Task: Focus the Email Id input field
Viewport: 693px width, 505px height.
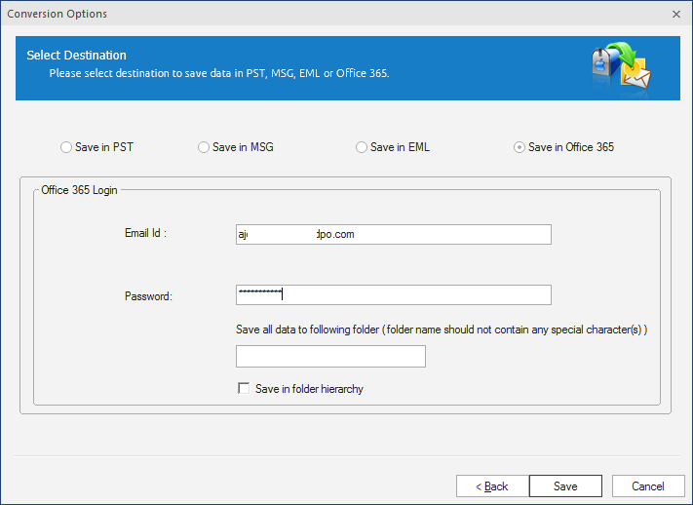Action: coord(394,234)
